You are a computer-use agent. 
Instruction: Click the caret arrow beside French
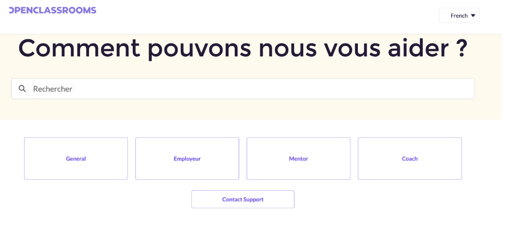(x=473, y=15)
